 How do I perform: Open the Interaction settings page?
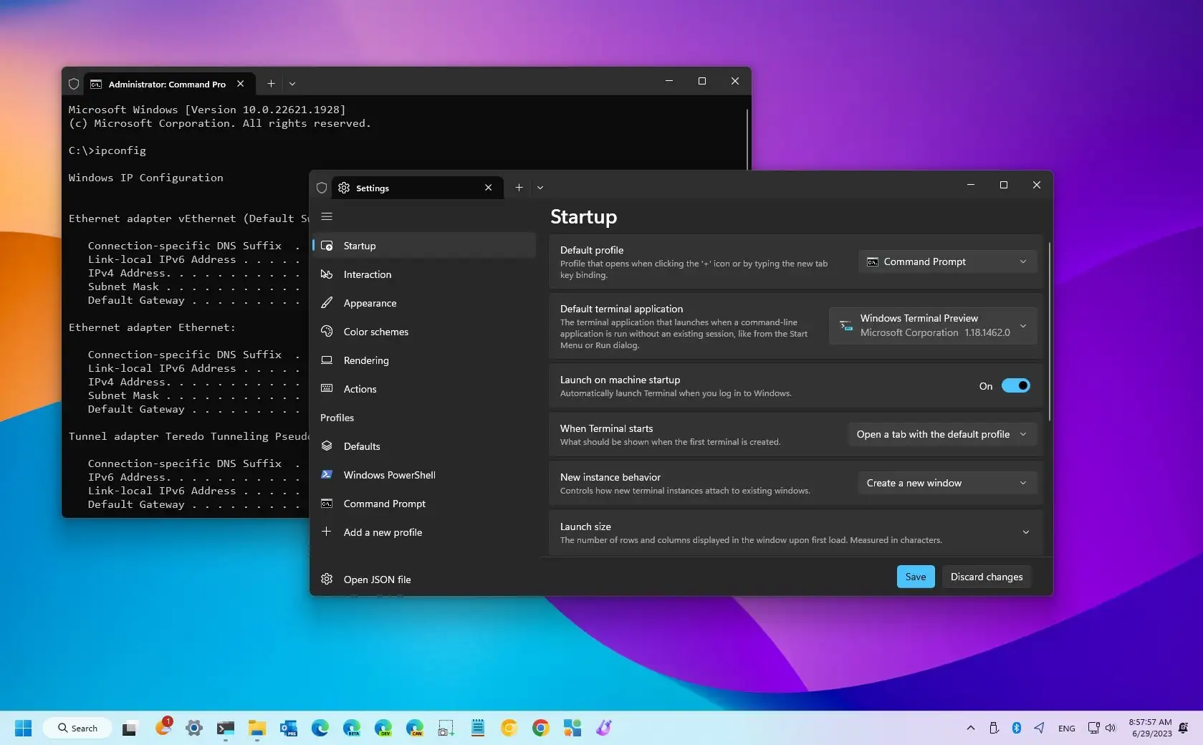pyautogui.click(x=424, y=274)
